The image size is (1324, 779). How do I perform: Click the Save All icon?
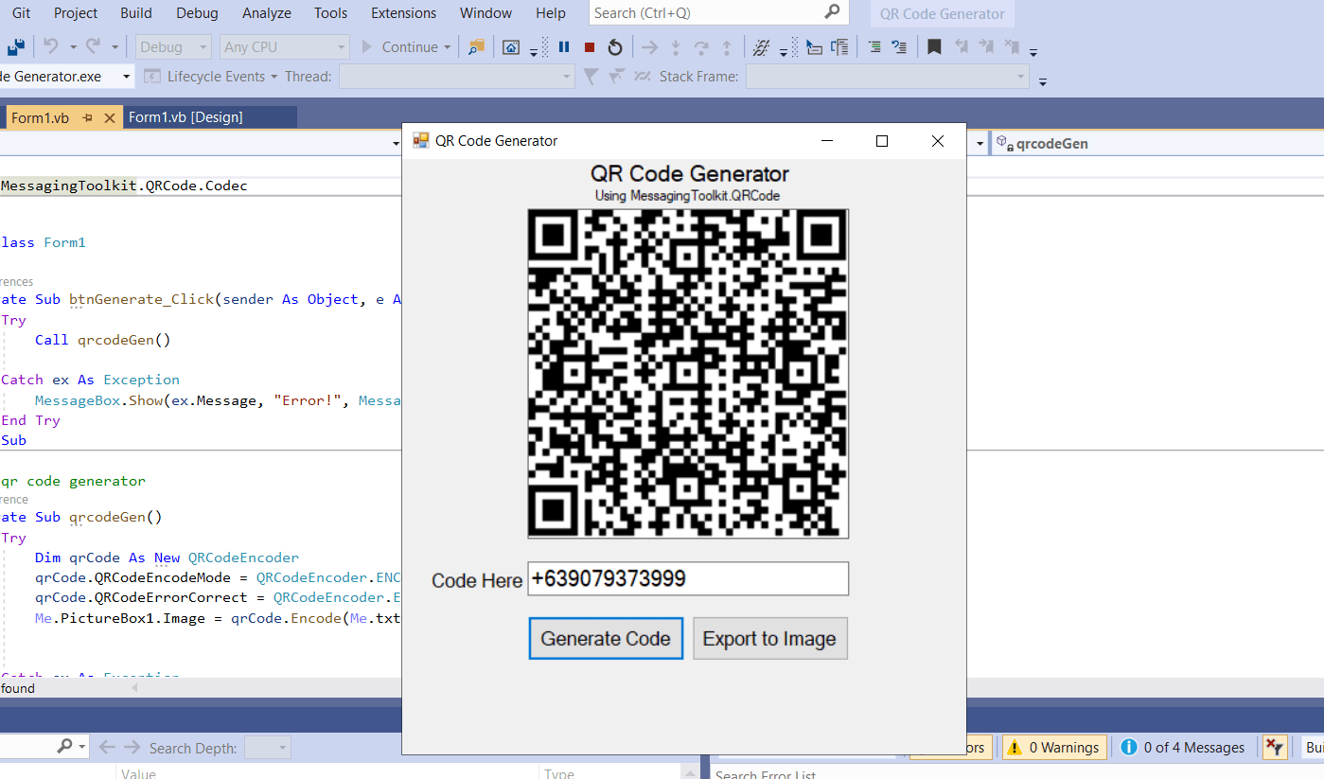tap(15, 46)
